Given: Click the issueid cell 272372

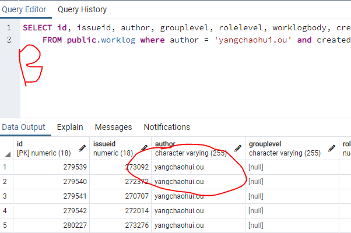Looking at the screenshot, I should 121,182.
